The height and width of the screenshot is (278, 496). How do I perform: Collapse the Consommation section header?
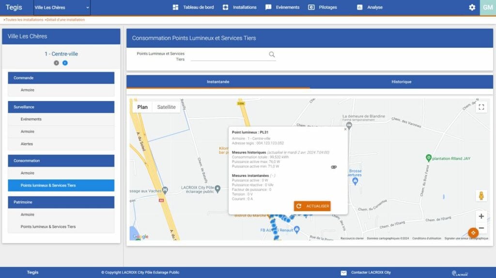tap(61, 161)
